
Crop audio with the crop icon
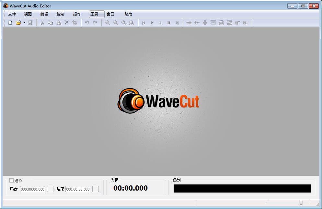click(75, 23)
